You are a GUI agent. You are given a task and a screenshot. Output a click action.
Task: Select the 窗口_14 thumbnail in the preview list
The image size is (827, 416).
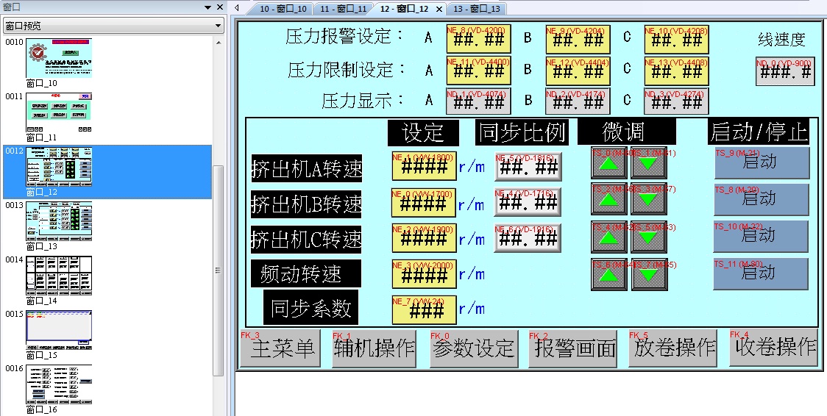click(x=59, y=276)
